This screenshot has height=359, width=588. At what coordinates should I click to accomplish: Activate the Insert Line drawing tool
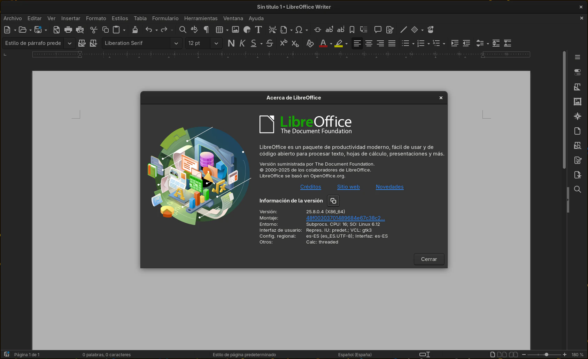coord(403,30)
